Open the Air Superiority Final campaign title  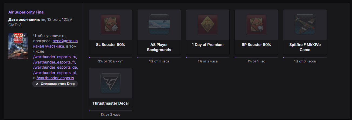click(26, 12)
